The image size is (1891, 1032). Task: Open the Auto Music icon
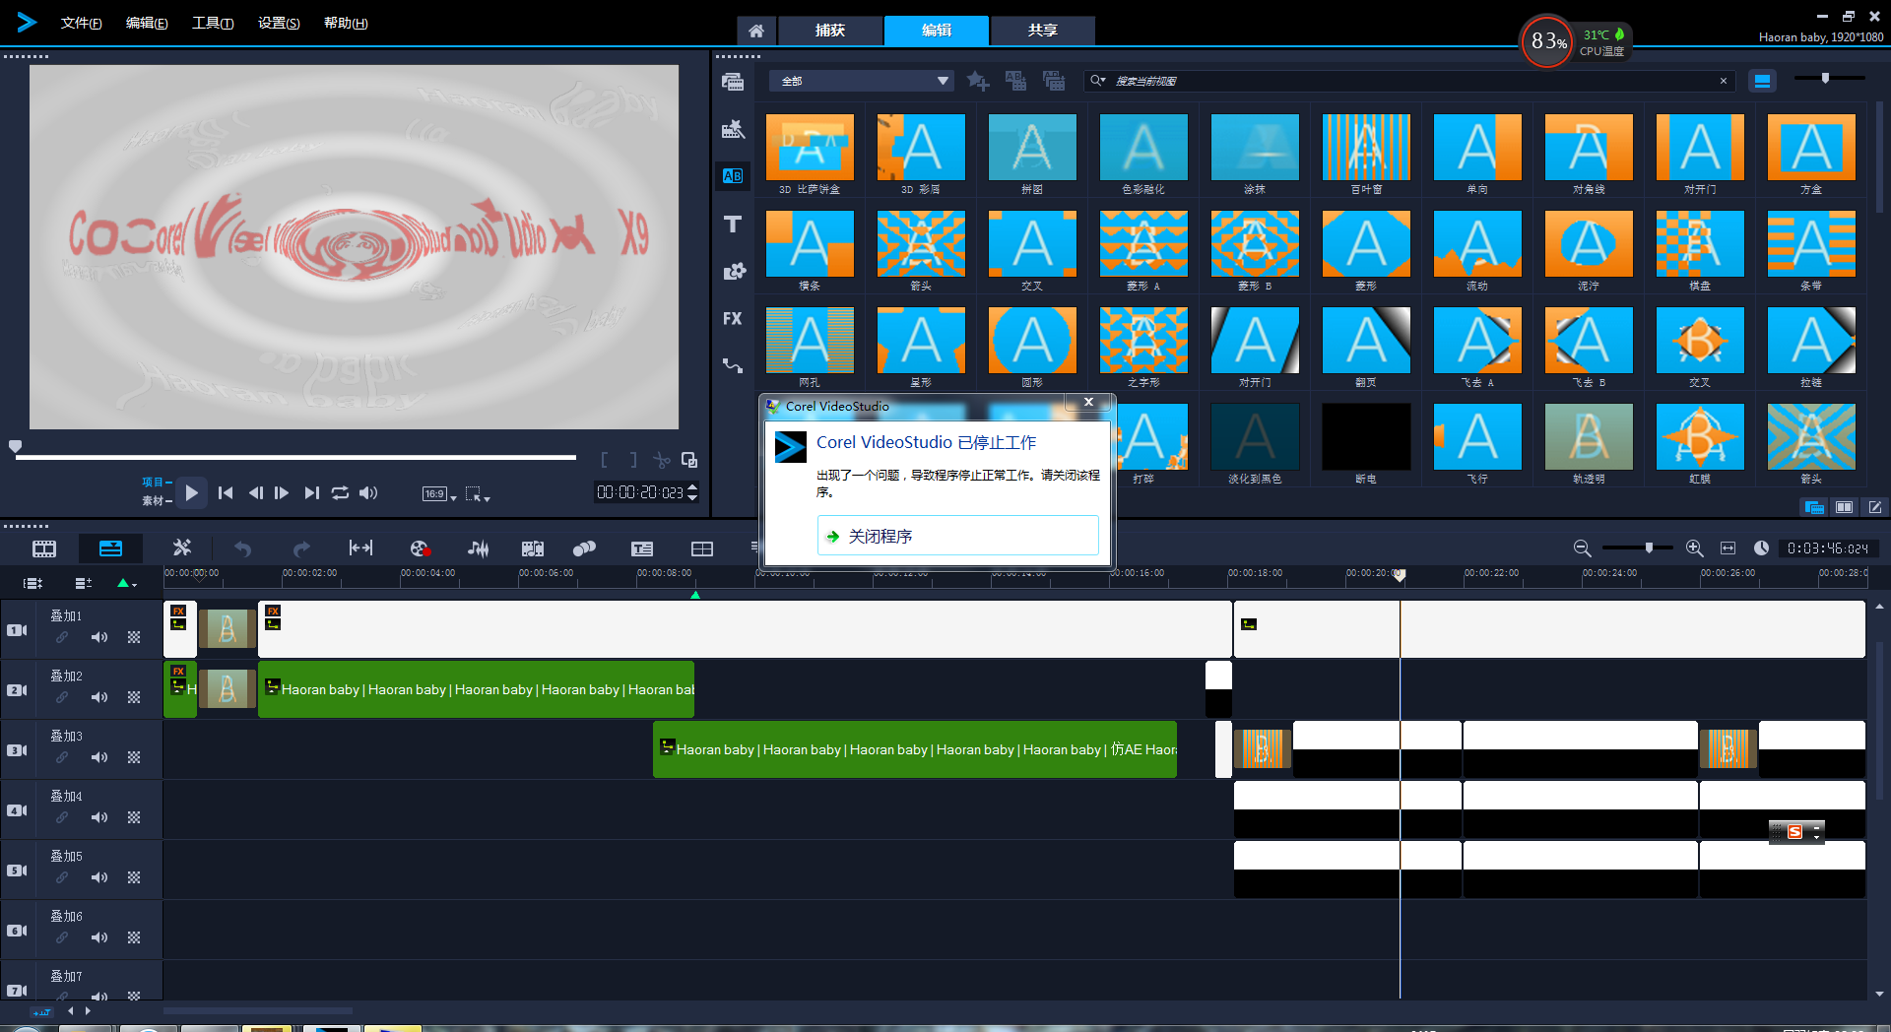click(532, 548)
